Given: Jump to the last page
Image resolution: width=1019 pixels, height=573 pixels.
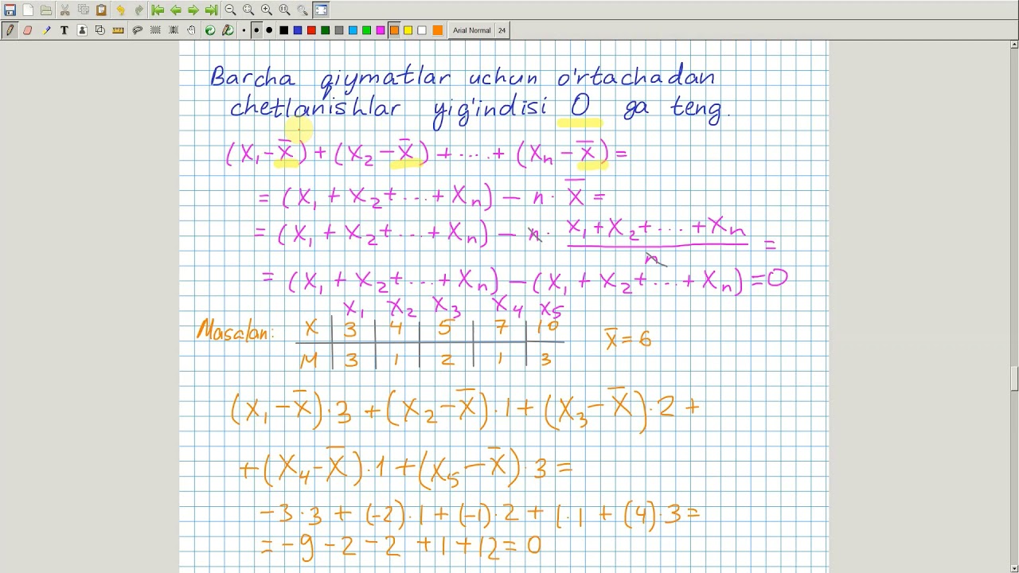Looking at the screenshot, I should [211, 10].
